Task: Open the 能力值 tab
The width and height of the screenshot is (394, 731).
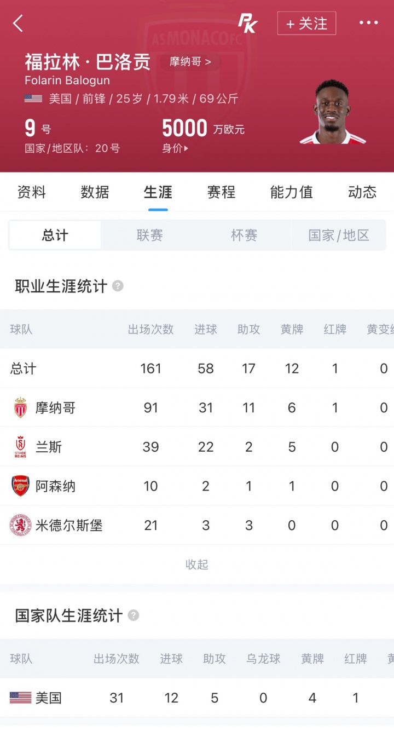Action: tap(291, 192)
